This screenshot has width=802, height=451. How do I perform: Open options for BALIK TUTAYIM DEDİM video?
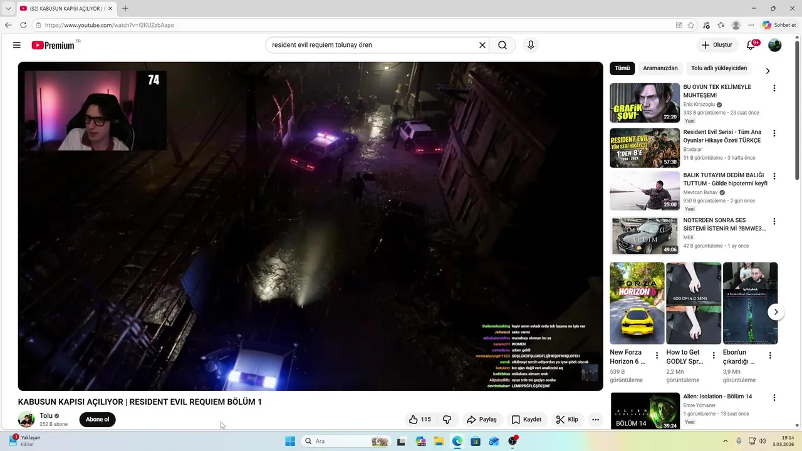(x=774, y=176)
